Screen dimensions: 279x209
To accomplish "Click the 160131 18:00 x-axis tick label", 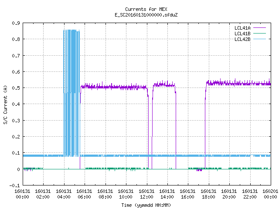I will click(208, 194).
